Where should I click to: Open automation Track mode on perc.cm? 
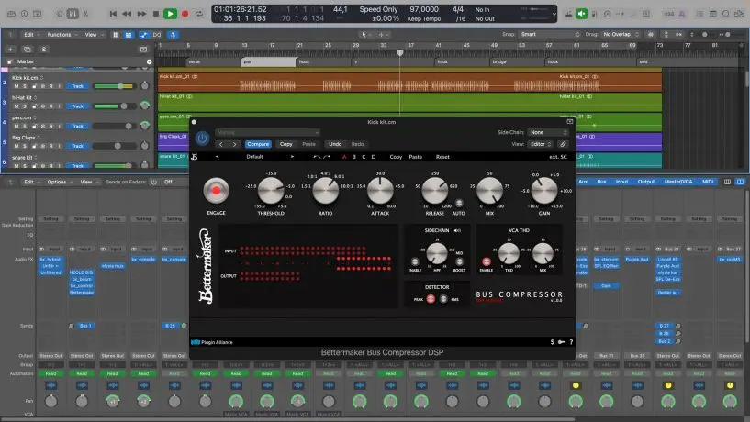pyautogui.click(x=77, y=127)
